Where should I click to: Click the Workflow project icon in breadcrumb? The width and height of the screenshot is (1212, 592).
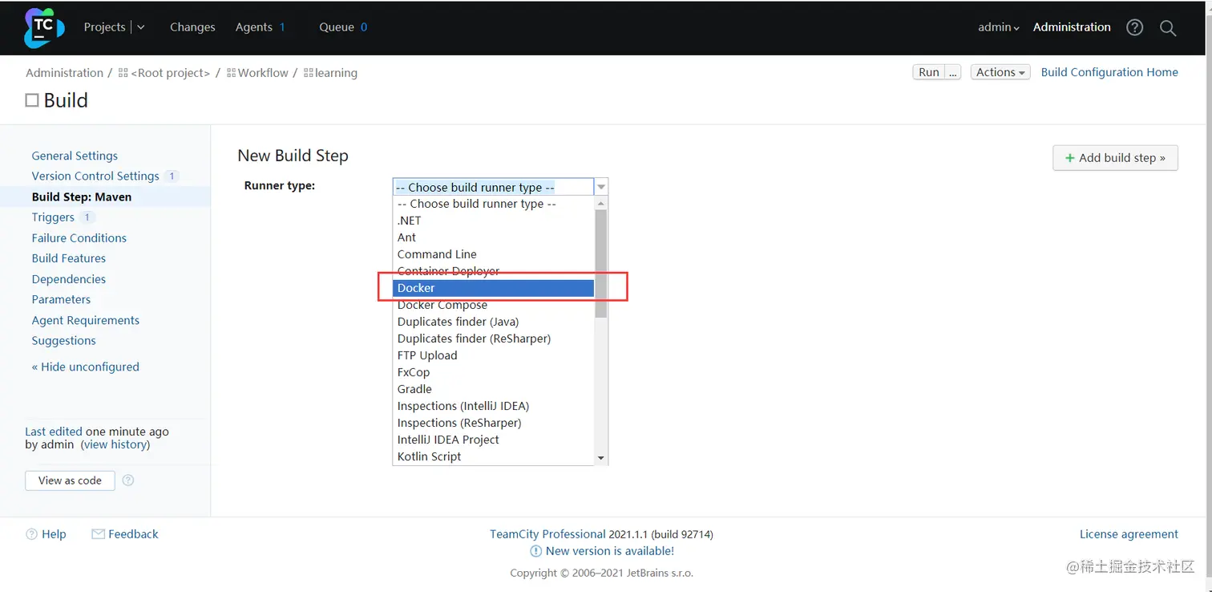tap(231, 73)
